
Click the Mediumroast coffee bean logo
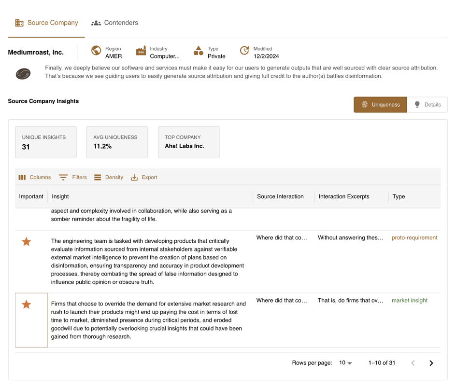pos(23,74)
